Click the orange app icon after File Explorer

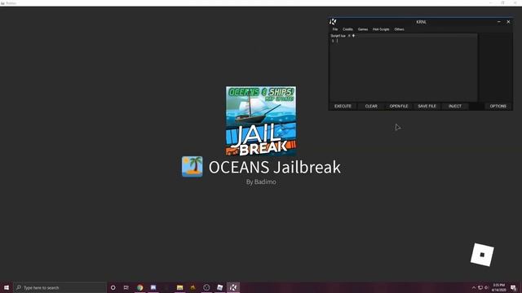click(x=193, y=287)
